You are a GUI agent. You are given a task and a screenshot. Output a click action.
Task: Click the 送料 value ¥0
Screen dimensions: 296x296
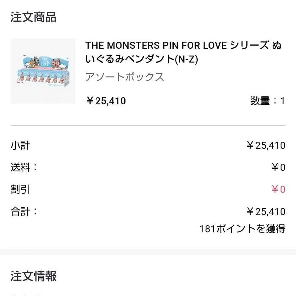pos(278,167)
